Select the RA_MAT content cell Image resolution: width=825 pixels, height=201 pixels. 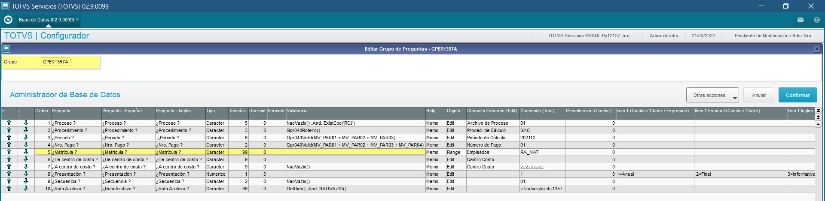pyautogui.click(x=542, y=152)
